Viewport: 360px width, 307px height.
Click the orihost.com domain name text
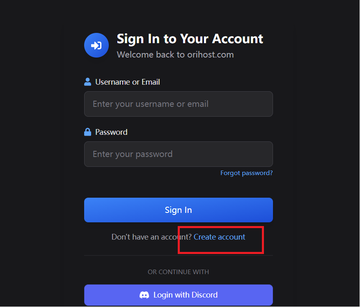pos(210,55)
